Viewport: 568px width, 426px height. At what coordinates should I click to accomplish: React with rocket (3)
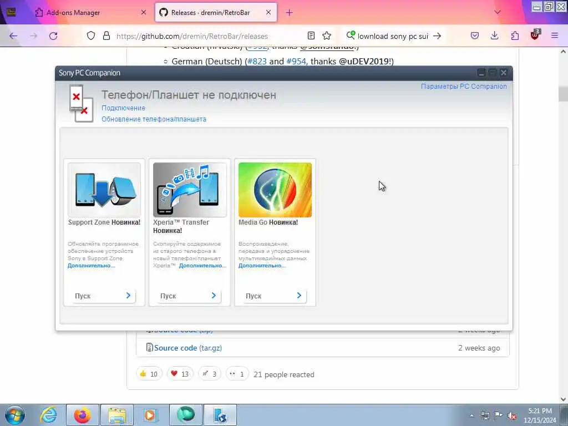click(x=209, y=374)
